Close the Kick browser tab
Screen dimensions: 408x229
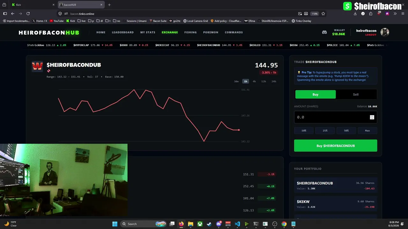click(53, 5)
